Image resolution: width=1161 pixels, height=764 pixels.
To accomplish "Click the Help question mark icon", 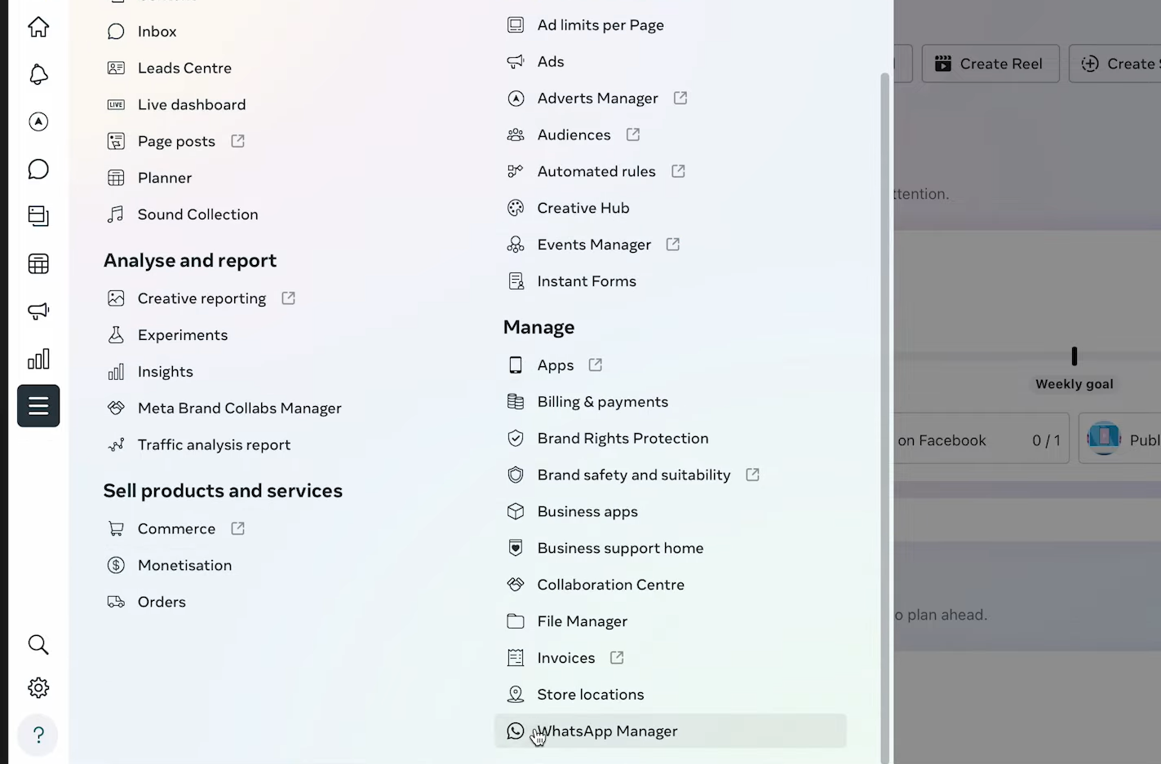I will coord(38,735).
